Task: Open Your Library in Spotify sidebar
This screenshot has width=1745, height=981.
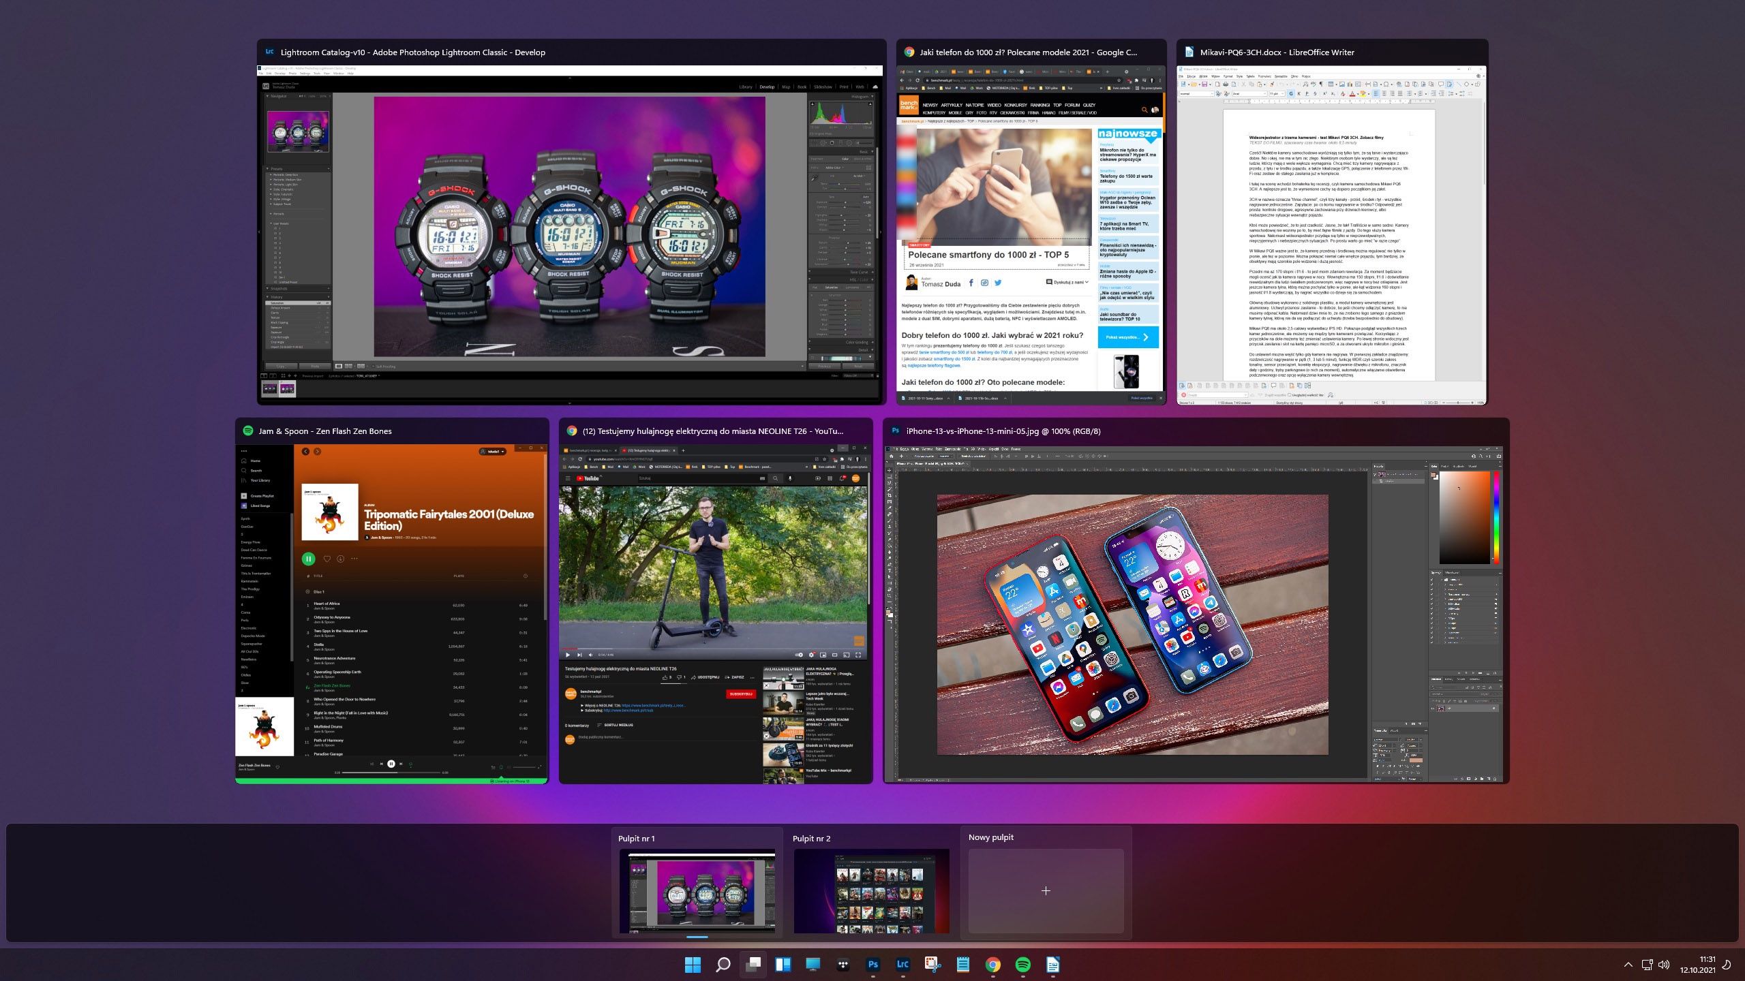Action: click(x=256, y=480)
